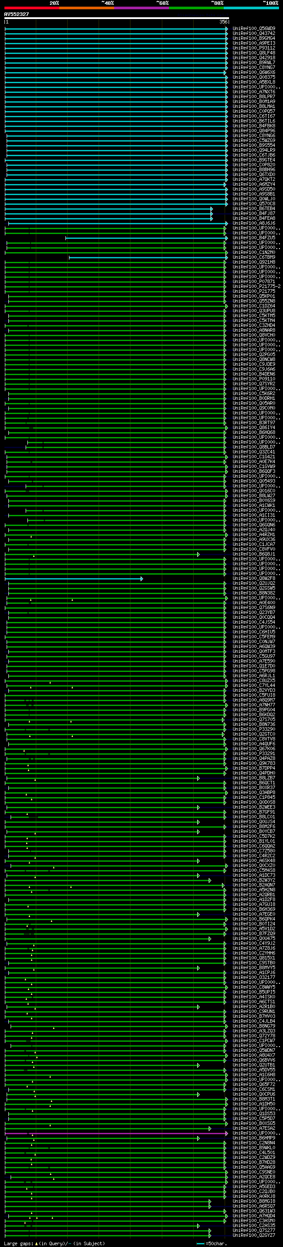The image size is (283, 1247).
Task: Select label UniRef100_Q9K783
Action: [253, 763]
